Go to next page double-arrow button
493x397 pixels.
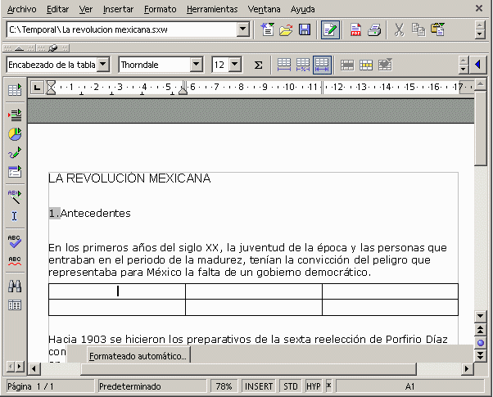pyautogui.click(x=481, y=355)
